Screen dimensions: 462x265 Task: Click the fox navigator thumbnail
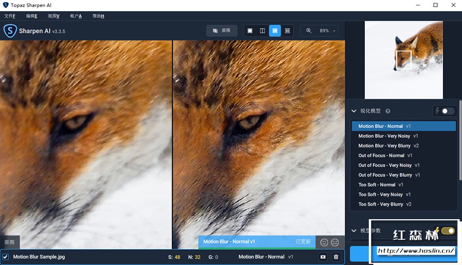click(404, 60)
